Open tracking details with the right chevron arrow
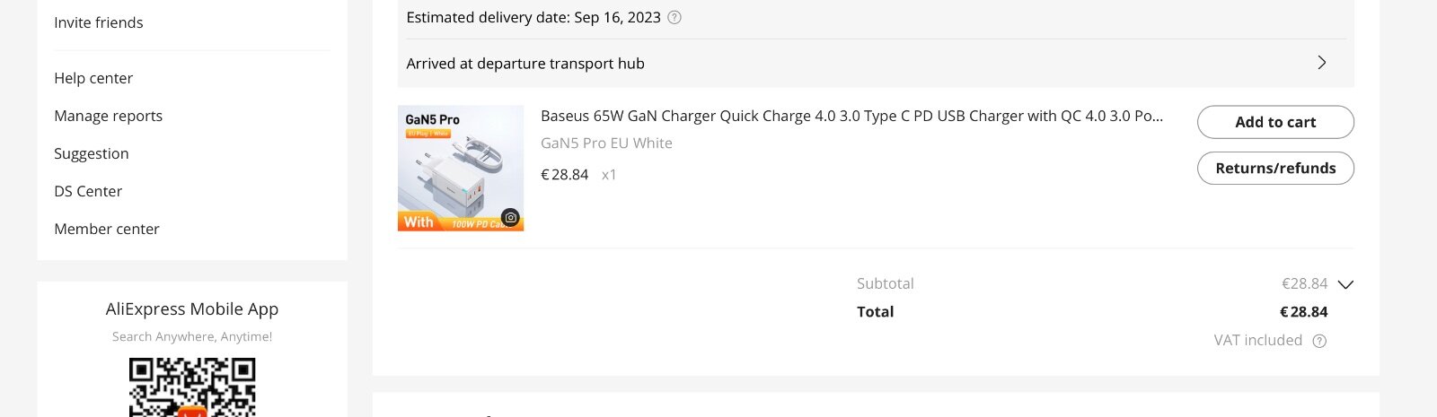The height and width of the screenshot is (417, 1437). point(1321,63)
